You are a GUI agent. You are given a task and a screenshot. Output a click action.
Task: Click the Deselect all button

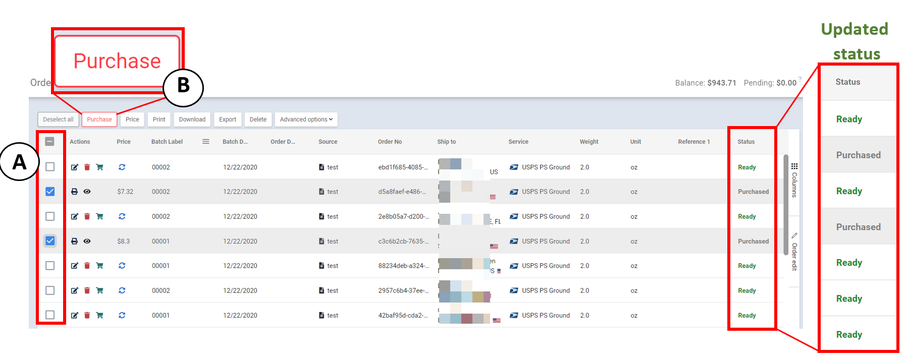coord(58,119)
